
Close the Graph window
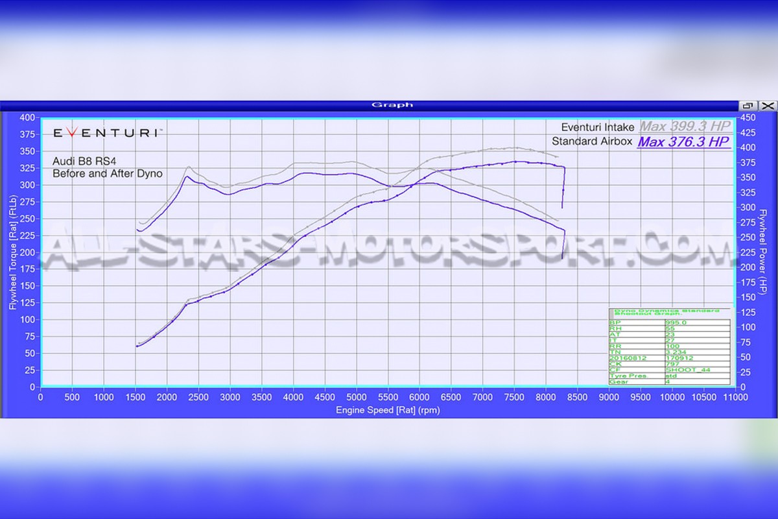[768, 106]
